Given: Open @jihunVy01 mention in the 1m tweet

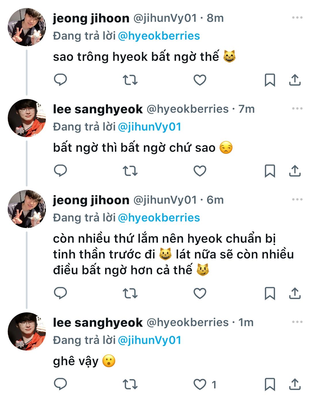Looking at the screenshot, I should 150,340.
